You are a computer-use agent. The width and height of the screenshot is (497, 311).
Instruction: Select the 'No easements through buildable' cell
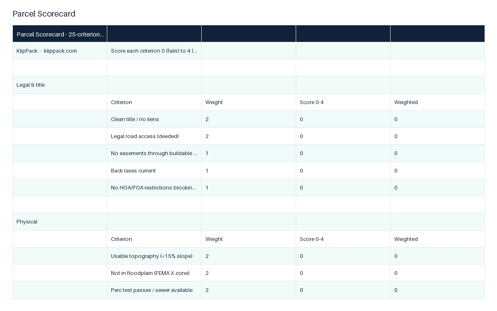[154, 153]
